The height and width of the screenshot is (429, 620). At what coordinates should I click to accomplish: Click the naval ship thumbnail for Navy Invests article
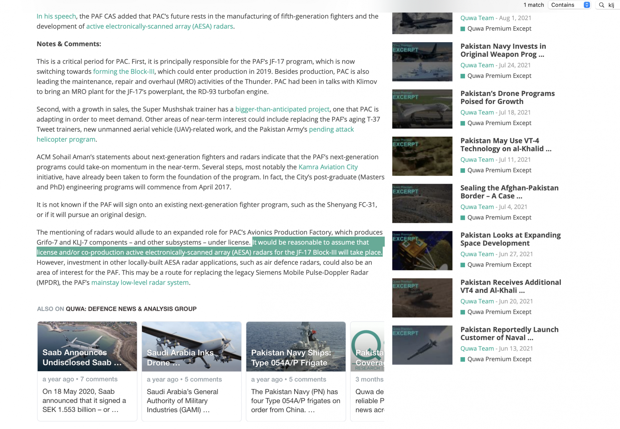[422, 62]
